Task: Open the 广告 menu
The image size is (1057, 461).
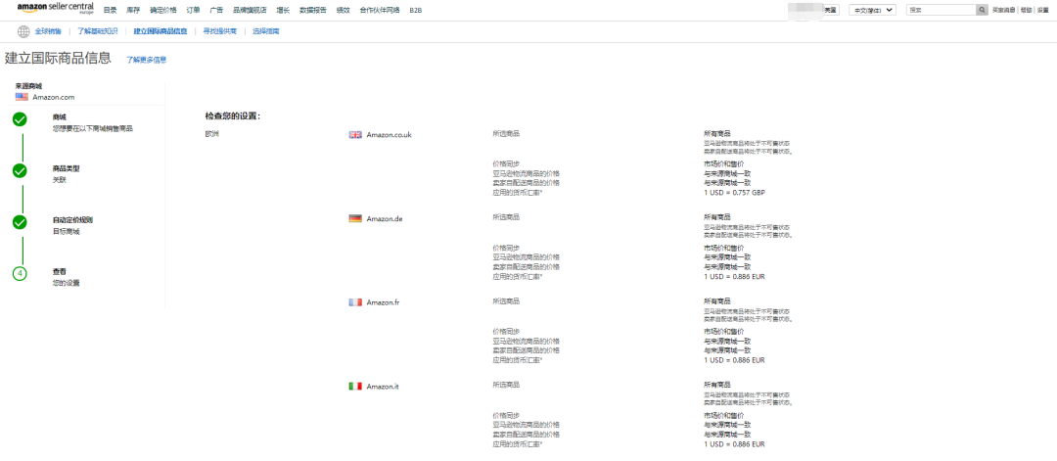Action: [x=216, y=10]
